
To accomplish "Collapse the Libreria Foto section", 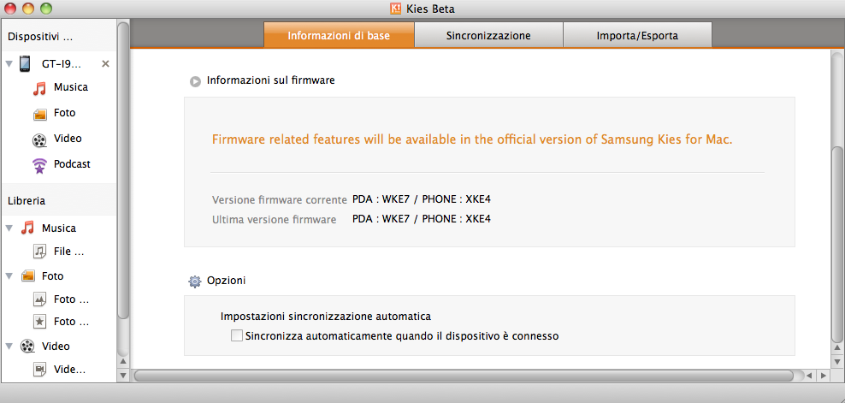I will coord(9,276).
